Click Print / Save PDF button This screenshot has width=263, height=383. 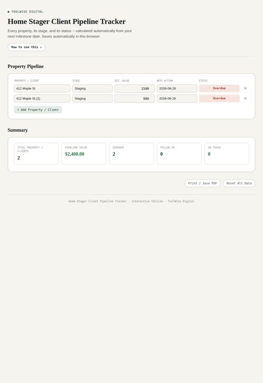pyautogui.click(x=203, y=183)
